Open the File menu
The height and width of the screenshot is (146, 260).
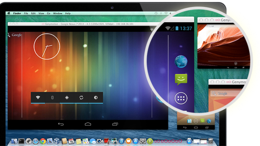[x=26, y=13]
